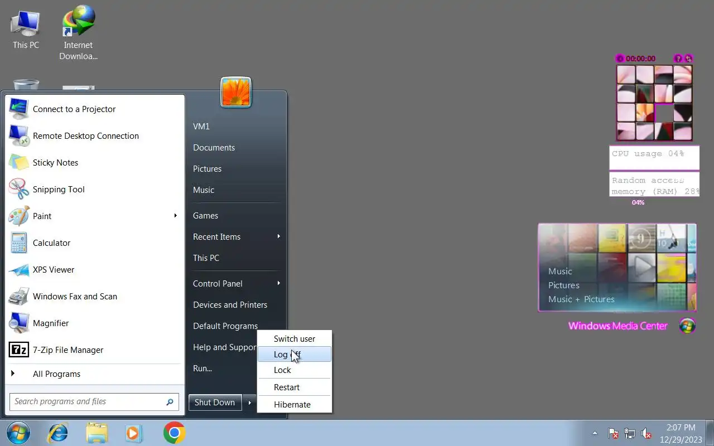Select Hibernate in the power menu
This screenshot has height=446, width=714.
tap(295, 404)
